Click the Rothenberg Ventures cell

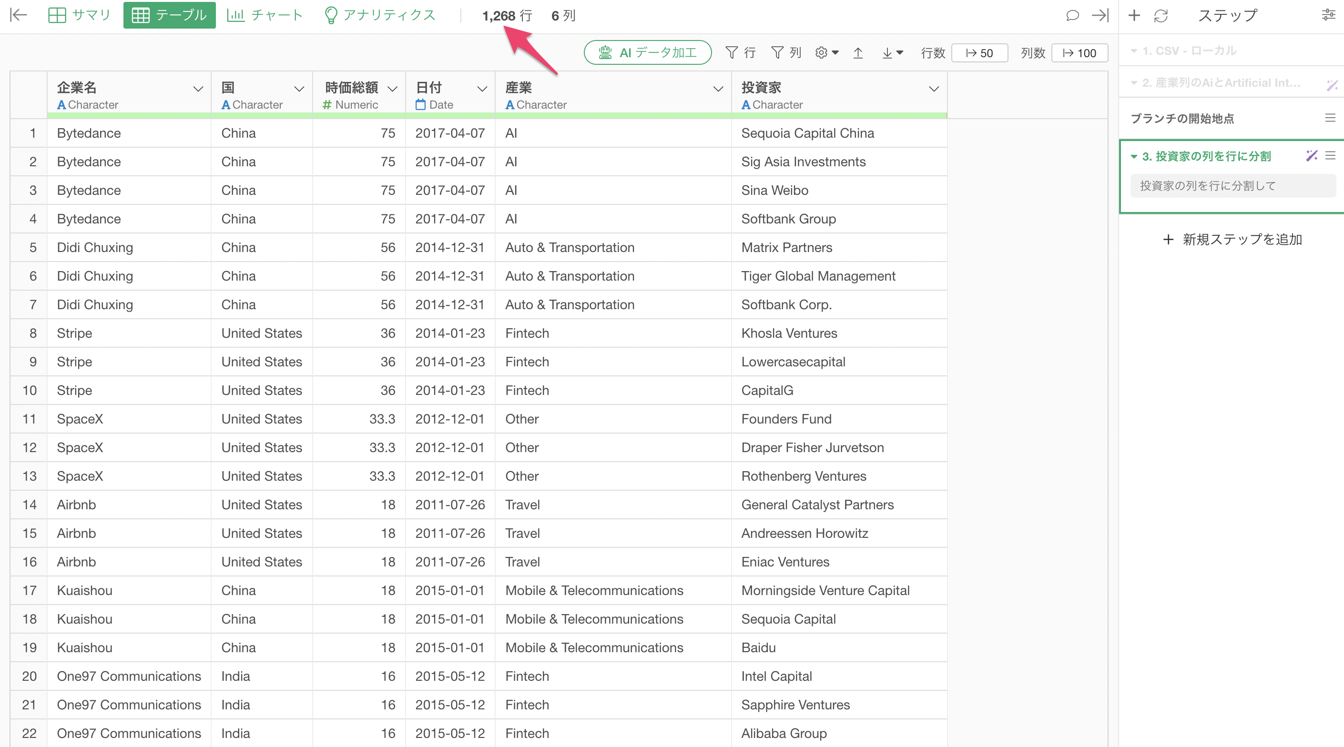839,476
